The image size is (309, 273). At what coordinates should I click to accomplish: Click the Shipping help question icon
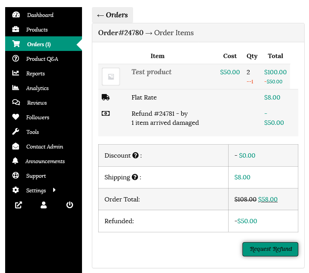pyautogui.click(x=135, y=177)
